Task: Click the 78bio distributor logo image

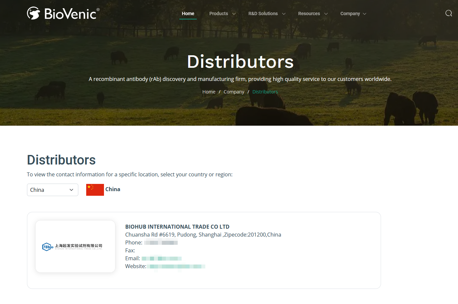Action: click(x=72, y=246)
